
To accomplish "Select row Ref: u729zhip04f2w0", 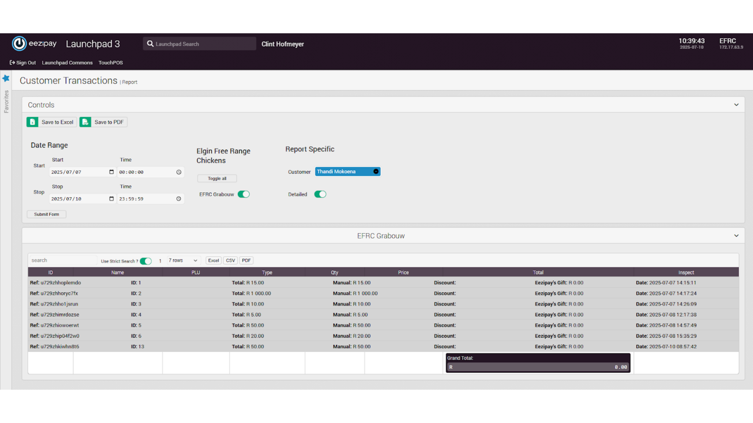I will point(383,336).
